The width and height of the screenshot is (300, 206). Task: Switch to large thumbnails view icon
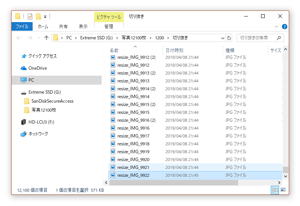[x=283, y=190]
